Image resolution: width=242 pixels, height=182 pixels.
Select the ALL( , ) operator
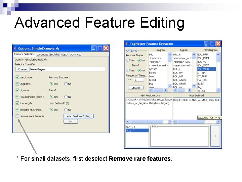[x=137, y=131]
